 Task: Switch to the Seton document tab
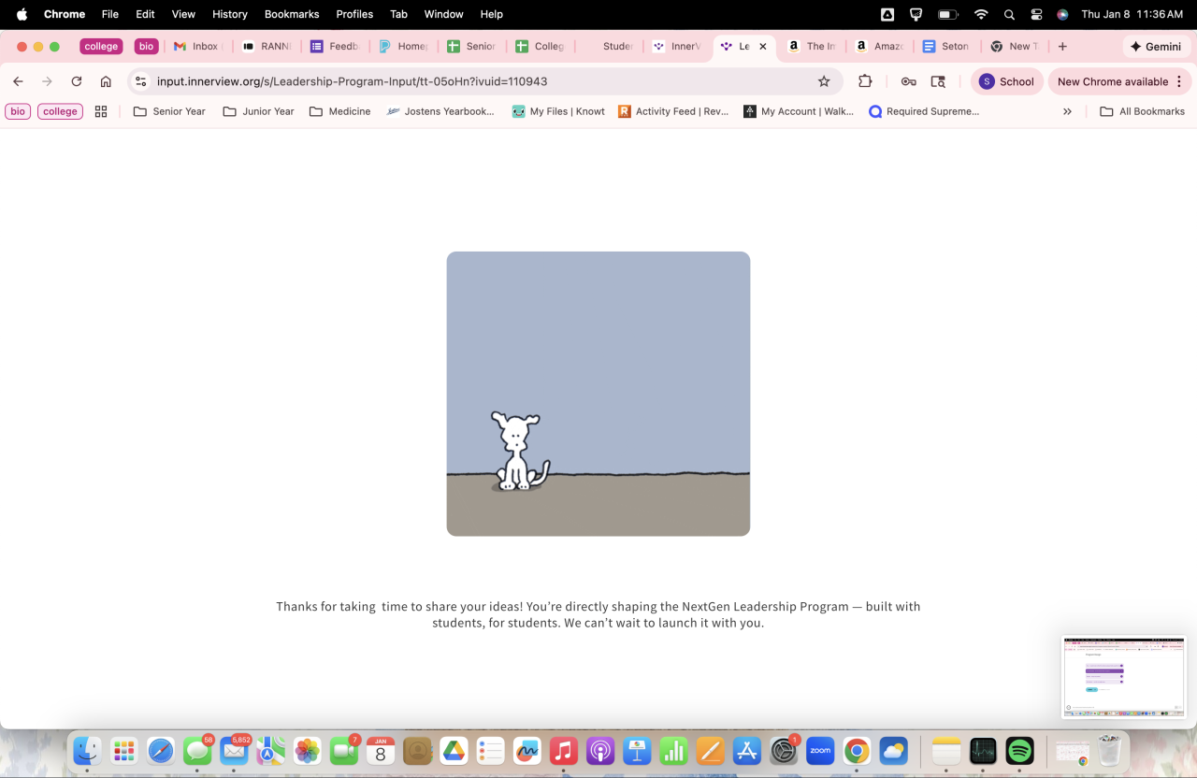(x=945, y=46)
